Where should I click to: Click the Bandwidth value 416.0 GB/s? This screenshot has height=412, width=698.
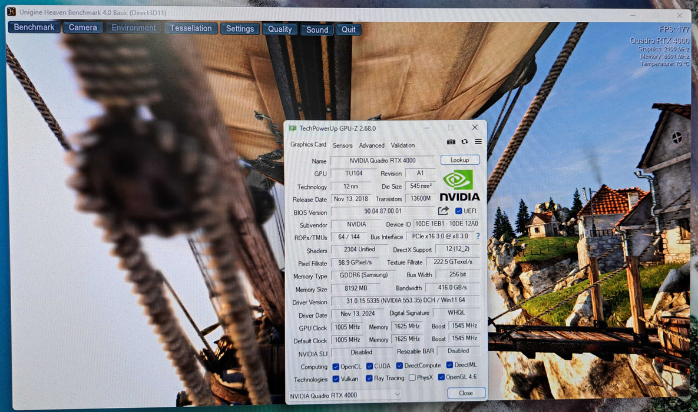pyautogui.click(x=452, y=287)
